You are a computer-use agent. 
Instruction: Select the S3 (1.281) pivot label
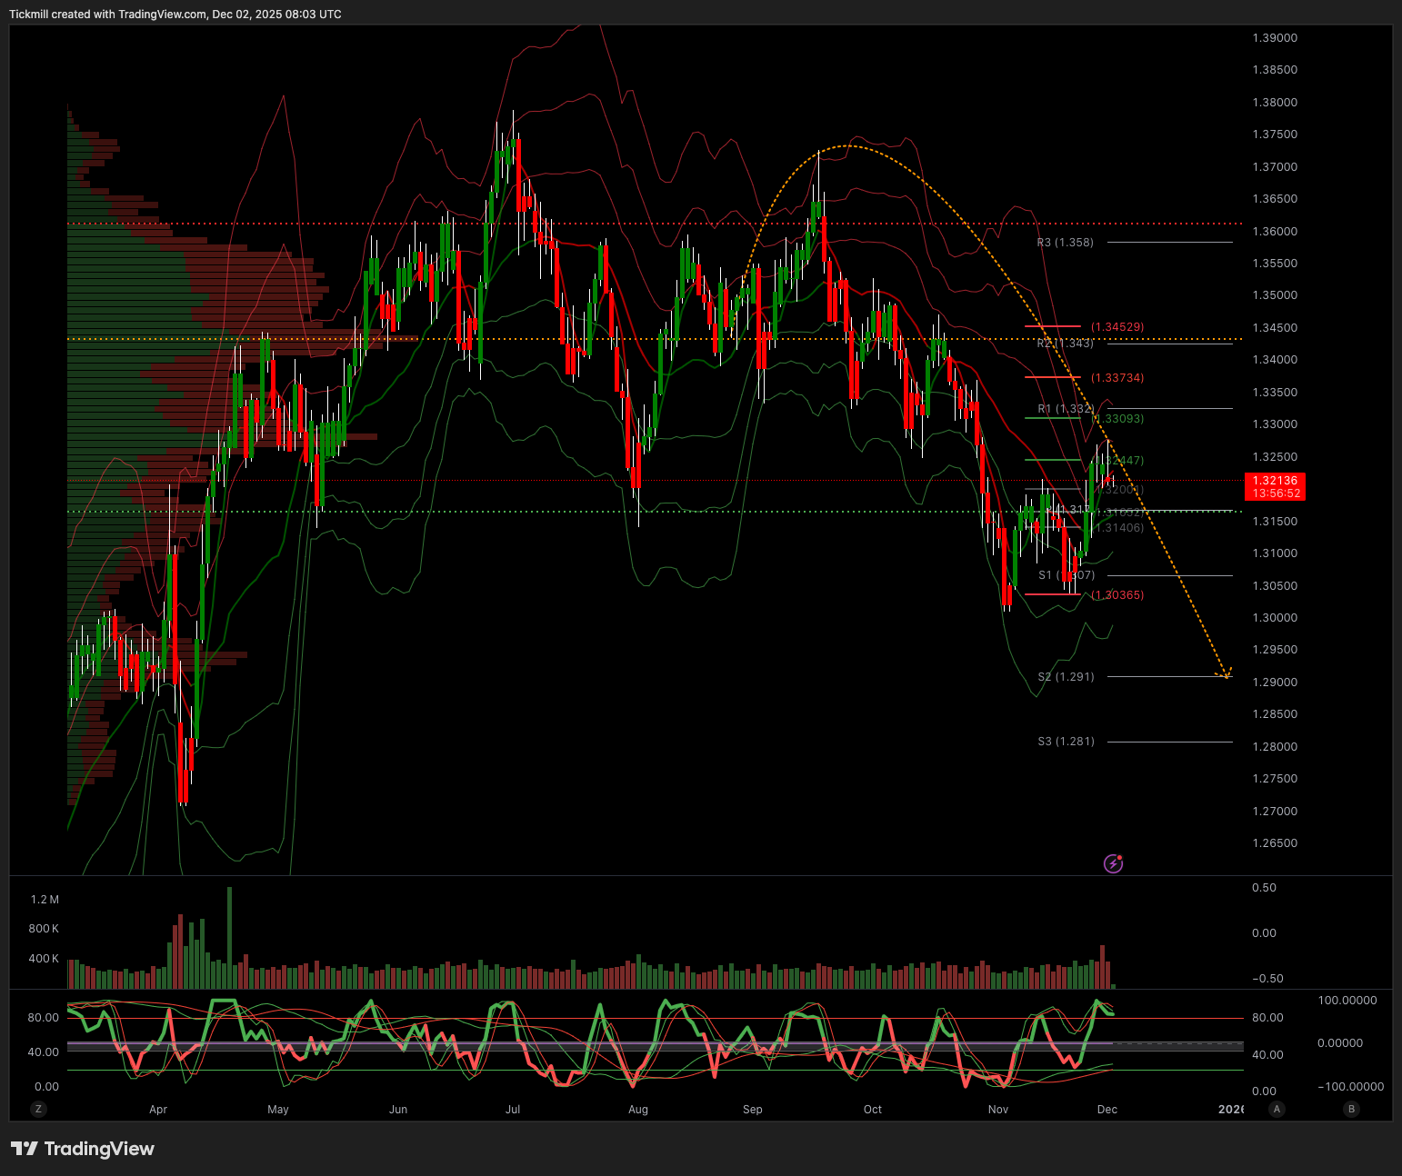click(x=1066, y=742)
